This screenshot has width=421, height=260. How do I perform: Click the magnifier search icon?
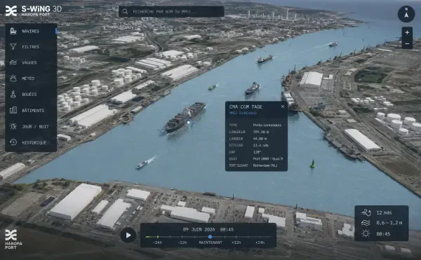click(x=126, y=11)
